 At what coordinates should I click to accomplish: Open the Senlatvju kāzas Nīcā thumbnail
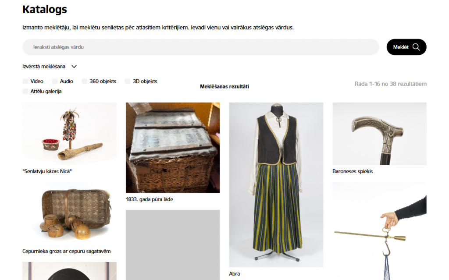tap(69, 134)
